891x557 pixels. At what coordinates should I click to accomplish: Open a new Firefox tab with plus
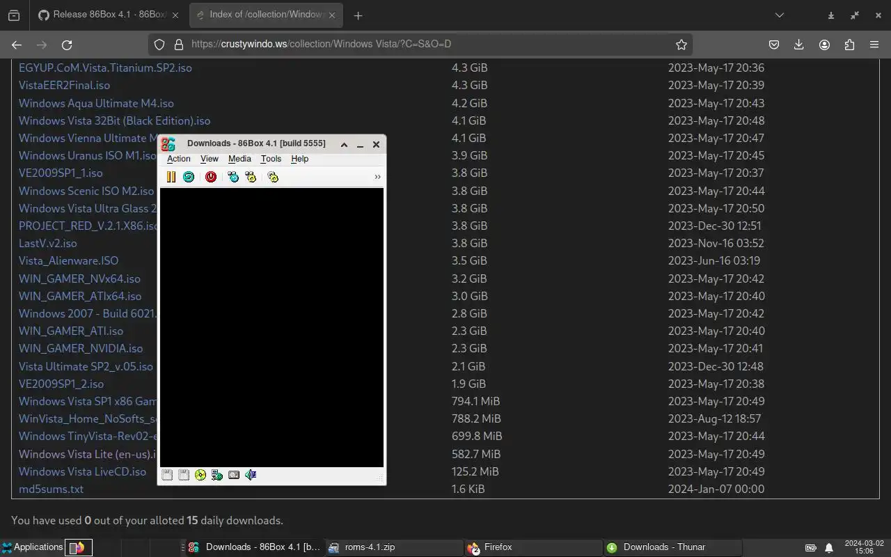tap(358, 15)
